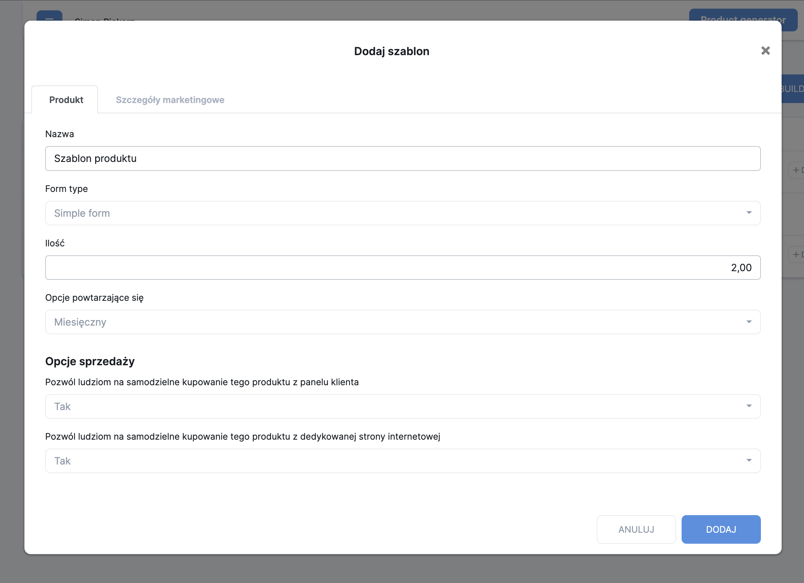The width and height of the screenshot is (804, 583).
Task: Close the Dodaj szablon dialog
Action: pos(765,51)
